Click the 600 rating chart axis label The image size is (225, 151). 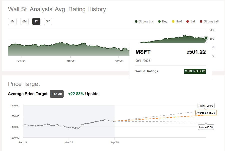(x=212, y=30)
